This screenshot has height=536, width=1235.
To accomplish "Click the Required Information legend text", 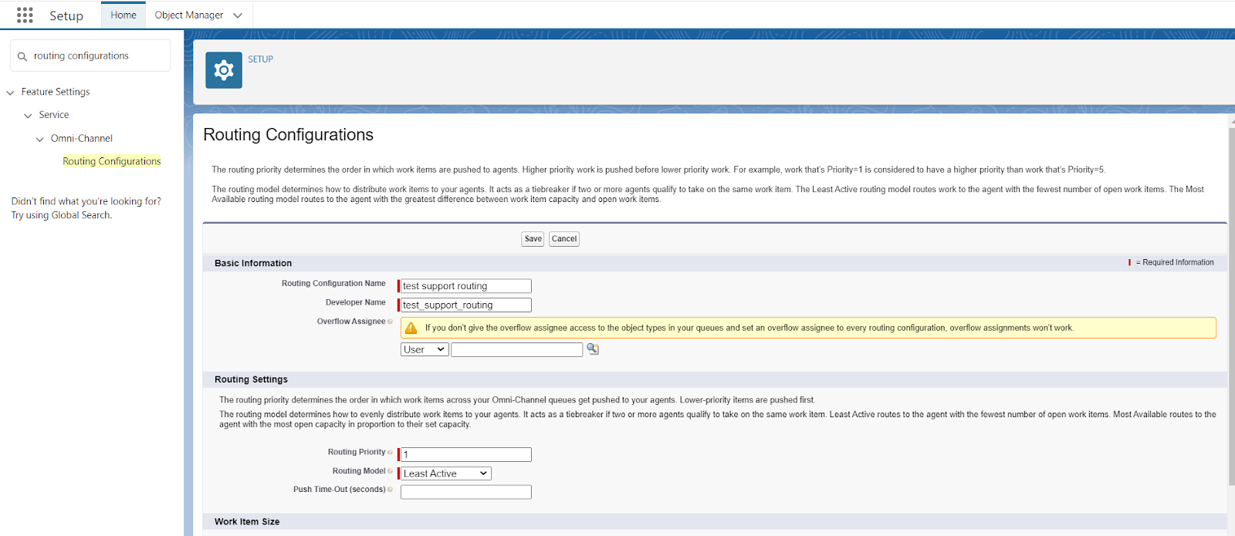I will coord(1175,263).
